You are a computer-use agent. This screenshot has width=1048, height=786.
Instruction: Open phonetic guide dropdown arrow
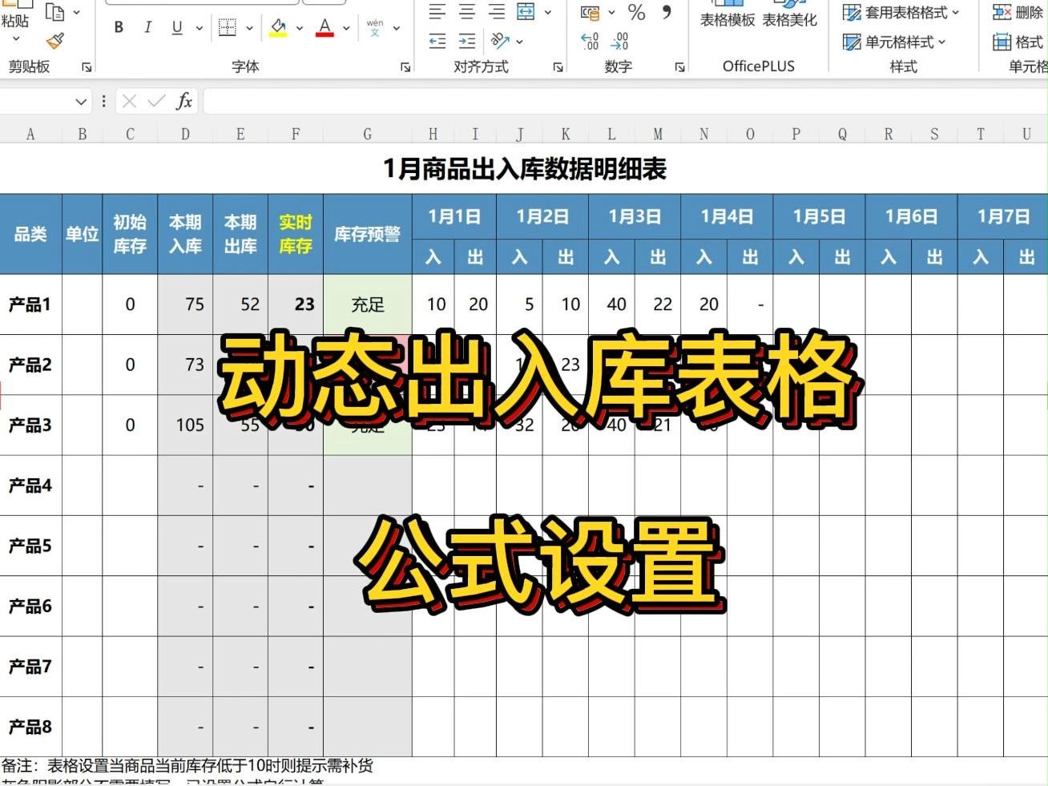(x=396, y=28)
